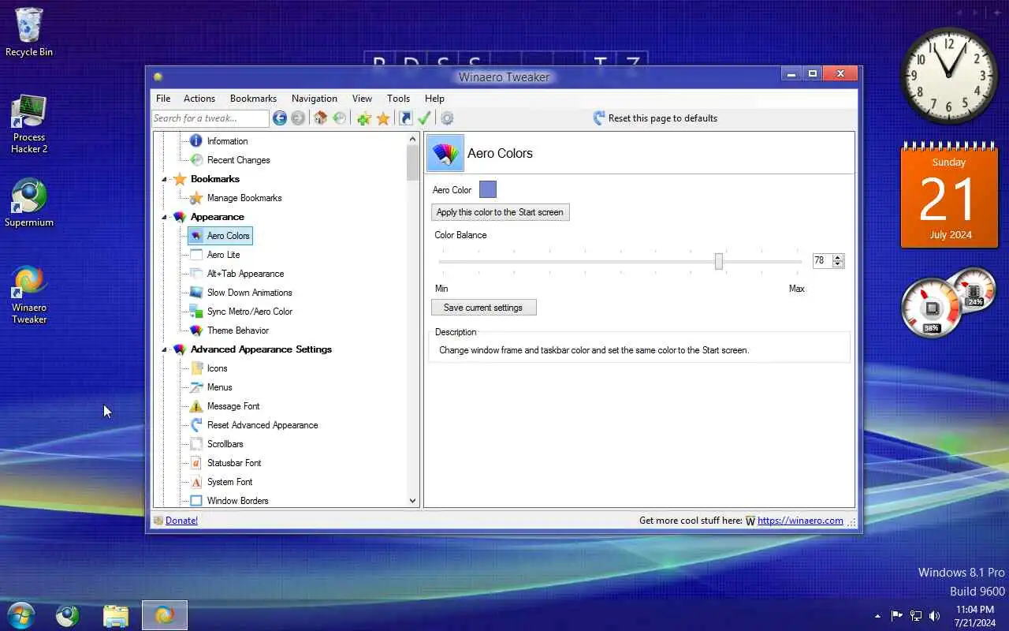1009x631 pixels.
Task: Click the tree scrollbar down arrow
Action: (412, 500)
